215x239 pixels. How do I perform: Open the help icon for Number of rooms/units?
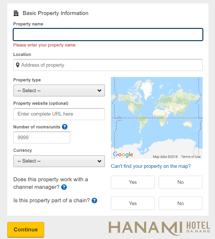(x=65, y=127)
